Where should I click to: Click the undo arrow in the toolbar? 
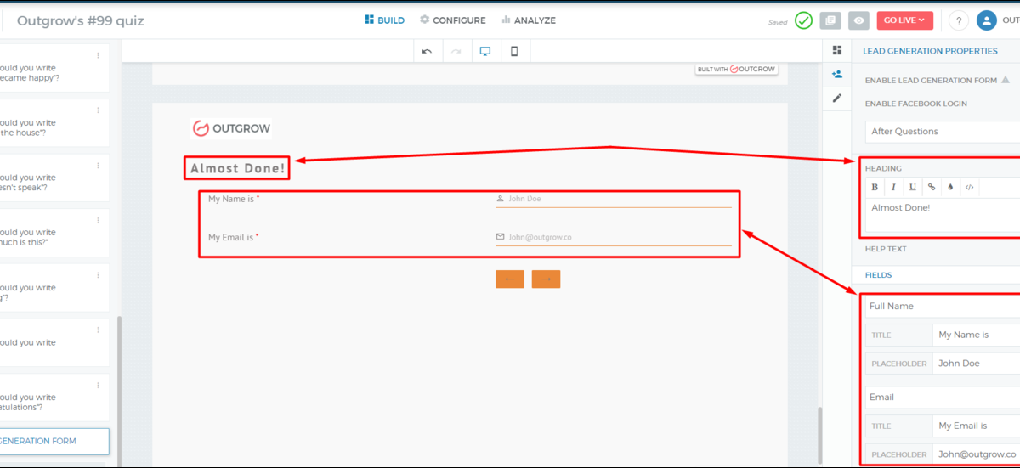point(427,52)
